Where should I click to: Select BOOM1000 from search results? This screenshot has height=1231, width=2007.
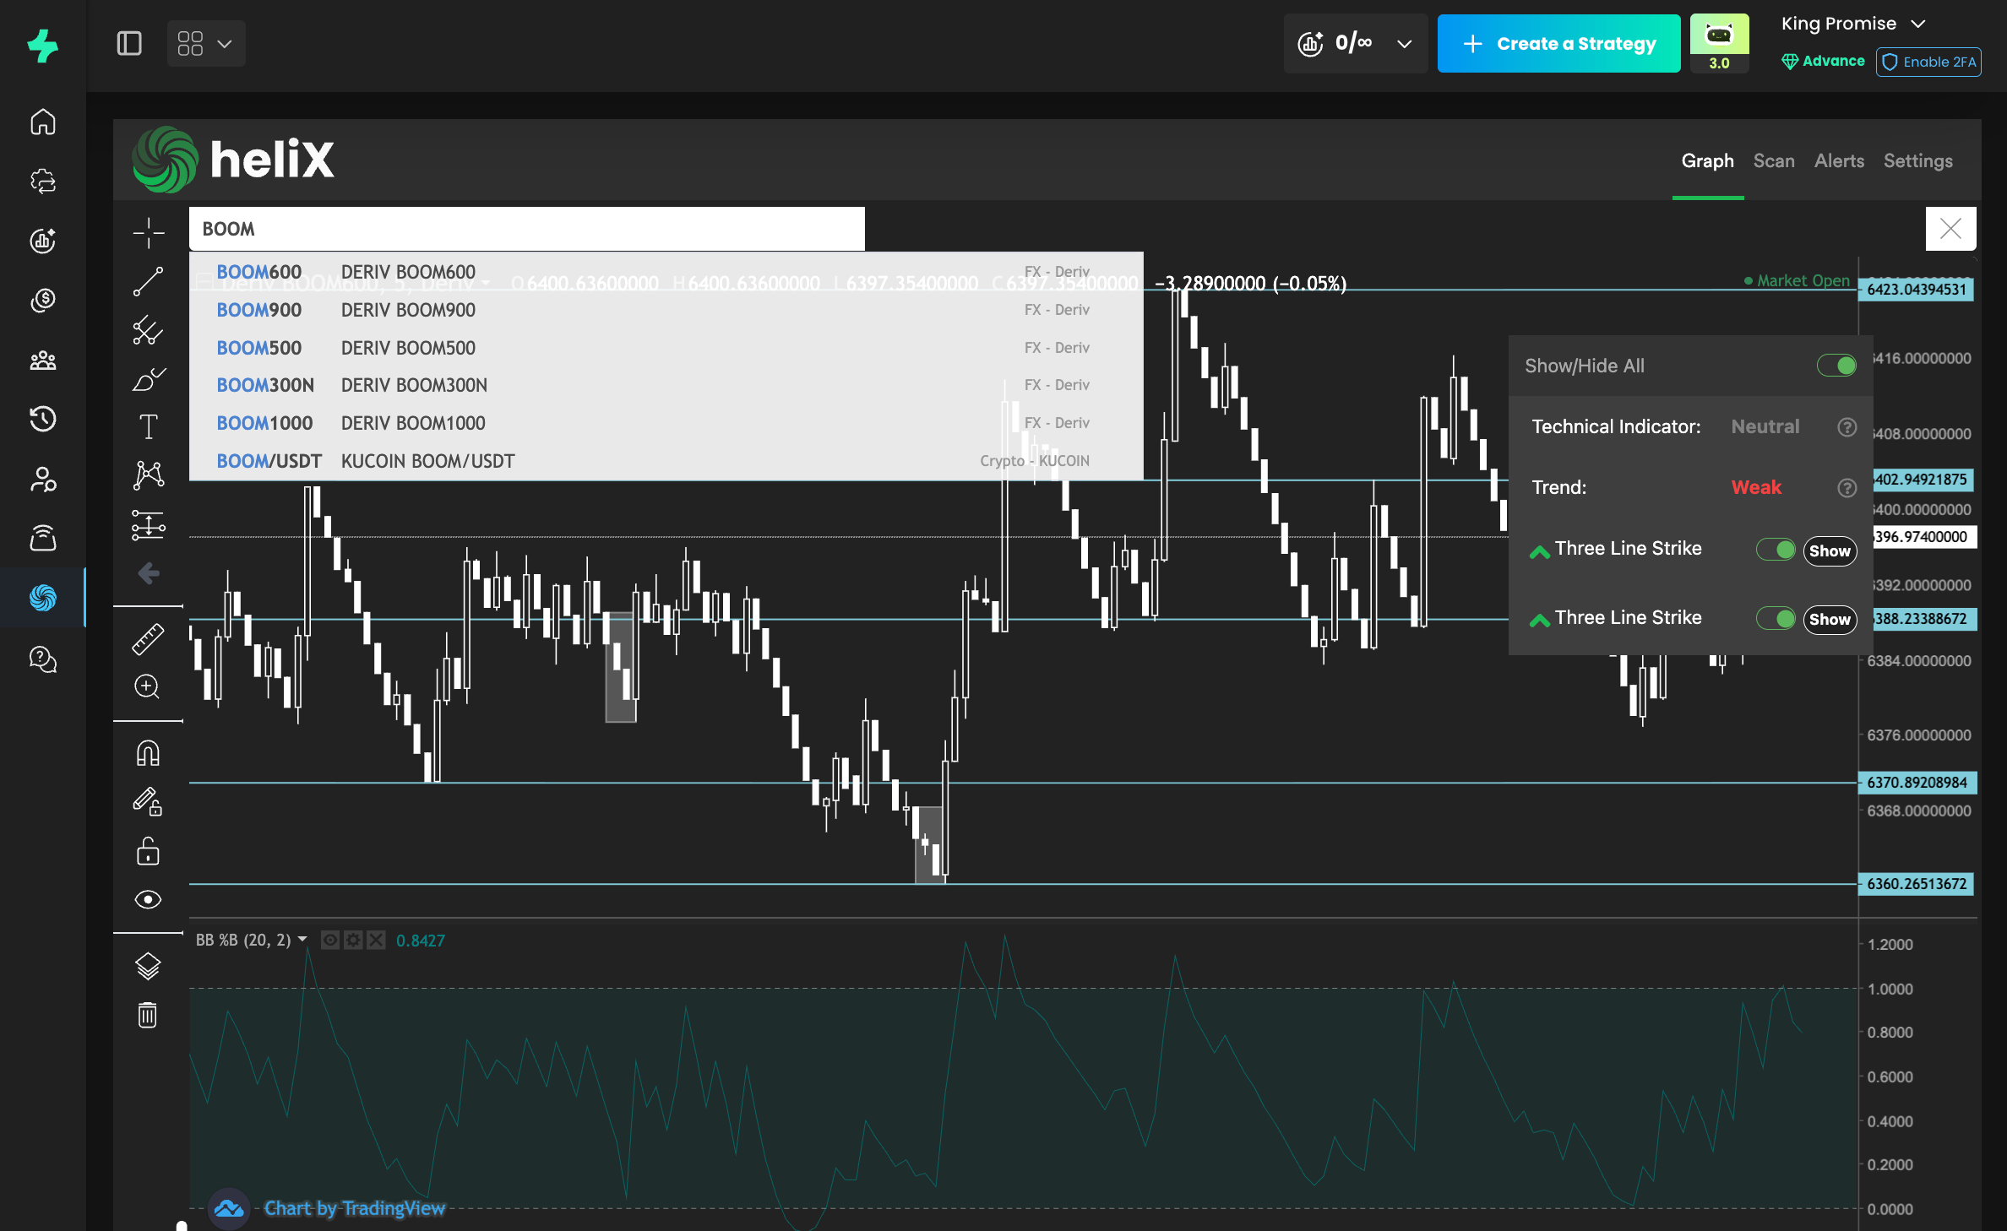[265, 423]
